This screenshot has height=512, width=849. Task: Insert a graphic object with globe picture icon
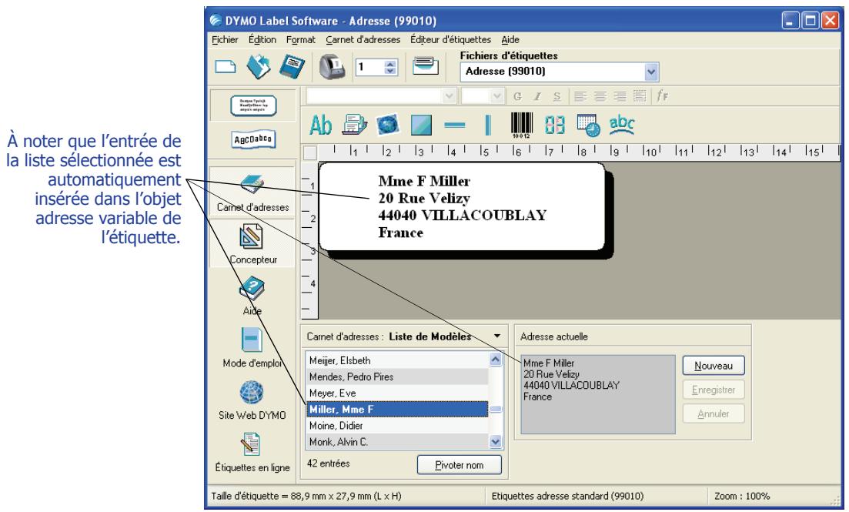[387, 125]
